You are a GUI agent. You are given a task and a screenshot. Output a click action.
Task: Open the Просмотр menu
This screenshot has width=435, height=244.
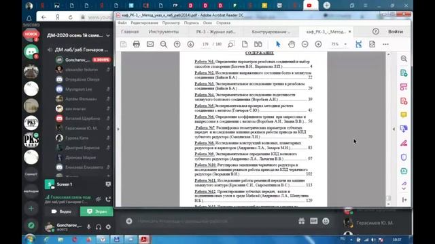[171, 23]
